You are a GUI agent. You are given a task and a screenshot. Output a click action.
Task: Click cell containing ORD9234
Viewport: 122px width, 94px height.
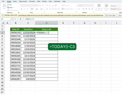[x=16, y=43]
